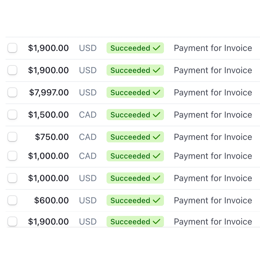Click the Succeeded badge for $1,500.00 payment
Viewport: 260px width, 265px height.
(135, 115)
